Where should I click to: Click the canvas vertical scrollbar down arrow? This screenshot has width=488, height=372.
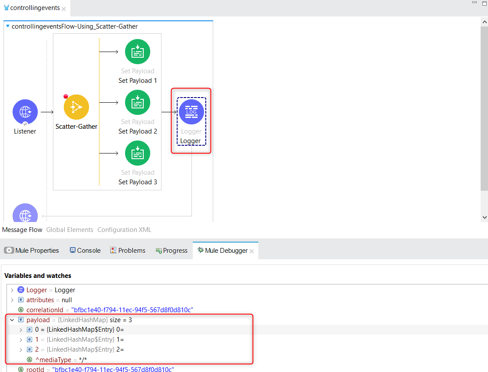point(484,217)
